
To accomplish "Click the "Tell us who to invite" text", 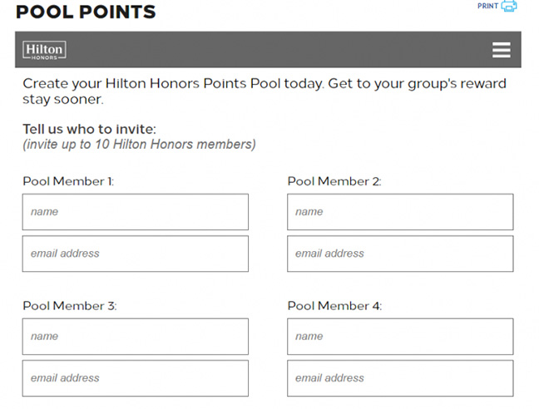I will click(89, 130).
